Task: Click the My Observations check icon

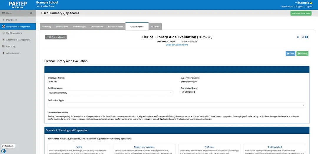Action: (x=4, y=33)
